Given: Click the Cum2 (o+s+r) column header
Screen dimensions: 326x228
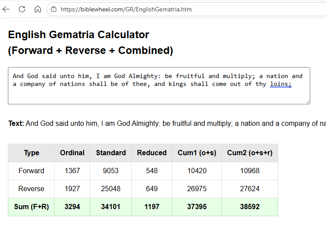Looking at the screenshot, I should click(x=250, y=153).
